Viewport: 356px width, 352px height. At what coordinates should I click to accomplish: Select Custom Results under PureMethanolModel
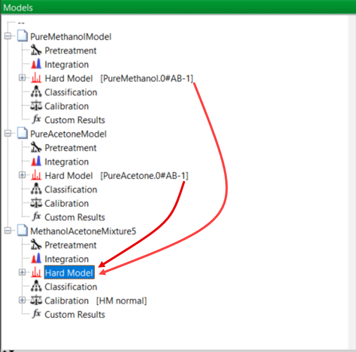point(75,120)
